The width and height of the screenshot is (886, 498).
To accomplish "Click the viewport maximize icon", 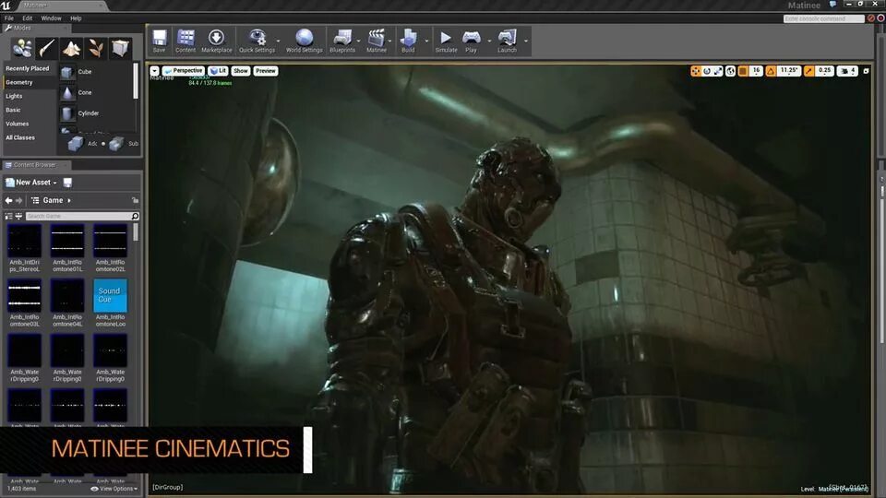I will (866, 71).
